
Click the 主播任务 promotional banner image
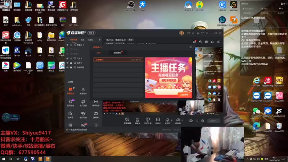pos(168,77)
